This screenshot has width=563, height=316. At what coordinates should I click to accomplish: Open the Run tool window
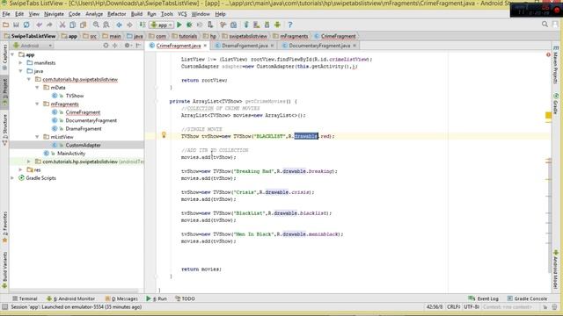157,298
